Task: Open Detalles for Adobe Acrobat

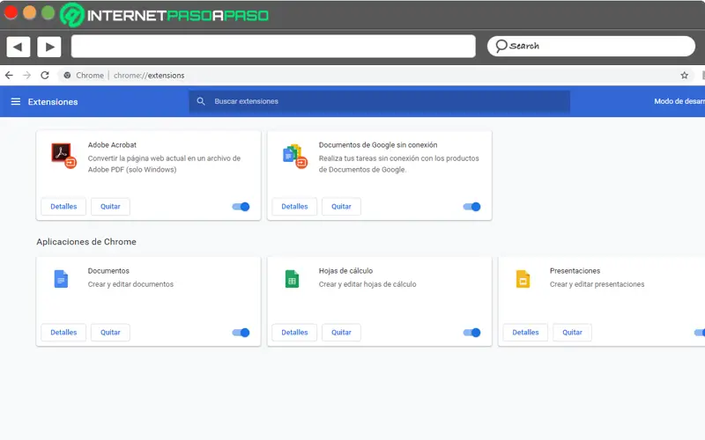Action: point(63,207)
